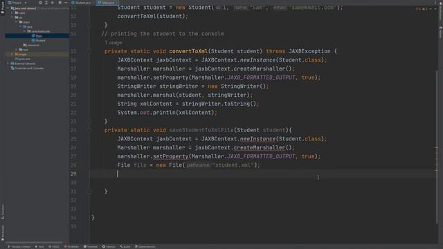Click the locate/select opened file icon in Project panel
Viewport: 443px width, 249px height.
(40, 3)
